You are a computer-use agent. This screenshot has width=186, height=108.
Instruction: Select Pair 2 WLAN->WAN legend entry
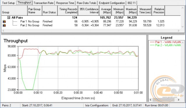tap(165, 45)
